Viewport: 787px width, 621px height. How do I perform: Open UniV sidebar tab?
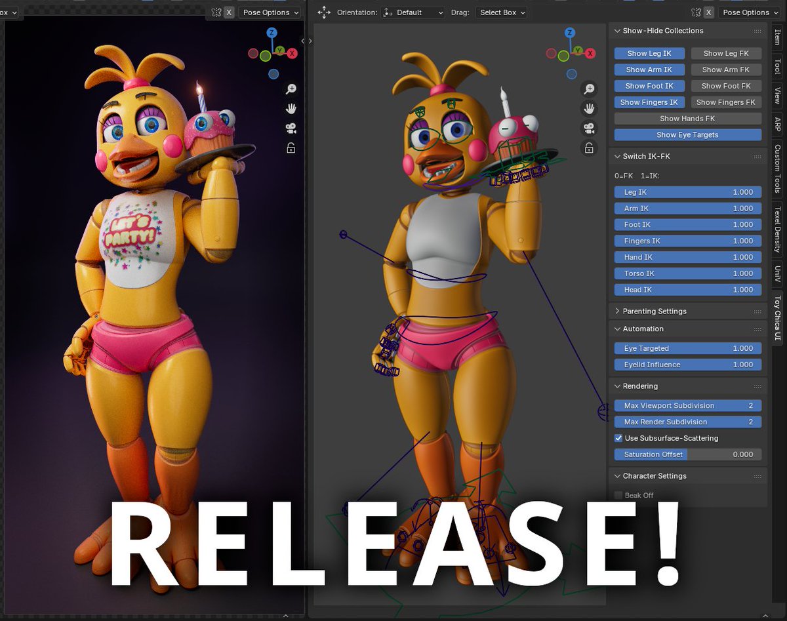click(777, 273)
